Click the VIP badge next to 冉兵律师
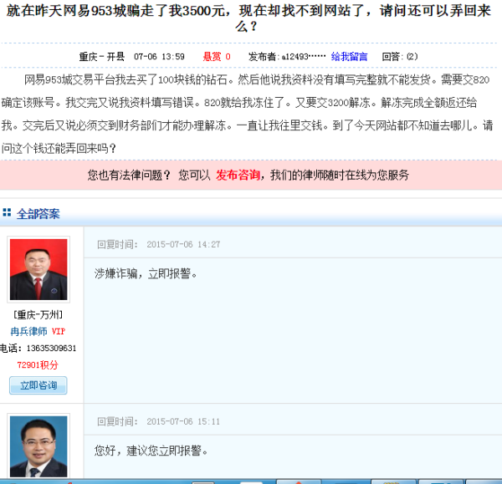Image resolution: width=502 pixels, height=484 pixels. (x=59, y=331)
